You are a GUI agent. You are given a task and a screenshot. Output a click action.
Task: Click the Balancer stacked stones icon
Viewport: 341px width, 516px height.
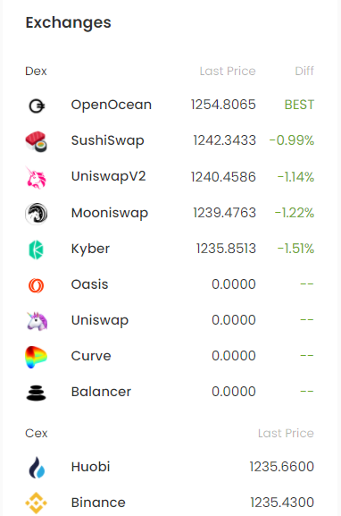pos(36,393)
